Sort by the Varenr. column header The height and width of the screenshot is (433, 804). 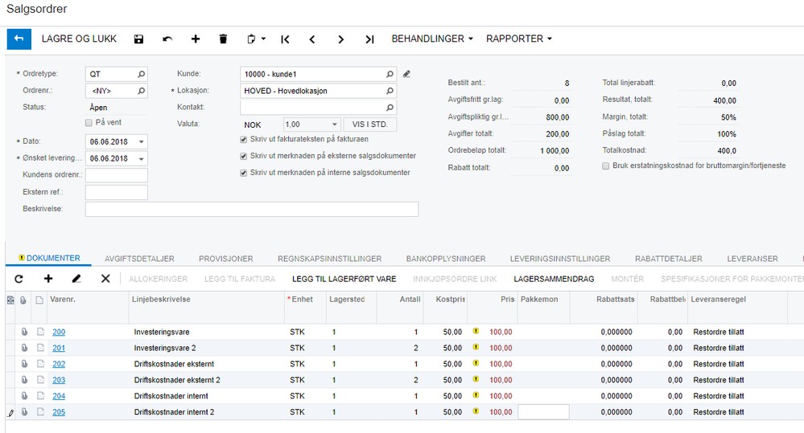point(63,300)
